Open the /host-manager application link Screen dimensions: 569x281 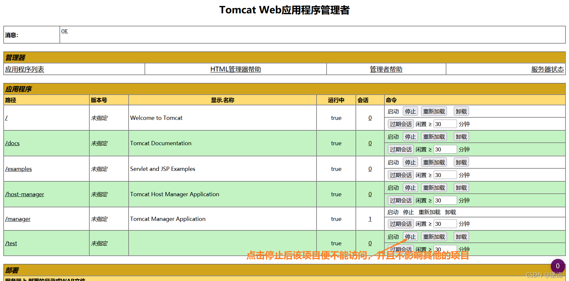(x=25, y=194)
